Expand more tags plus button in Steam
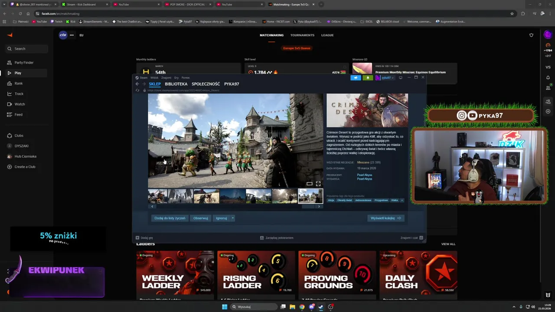Viewport: 555px width, 312px height. pos(402,200)
